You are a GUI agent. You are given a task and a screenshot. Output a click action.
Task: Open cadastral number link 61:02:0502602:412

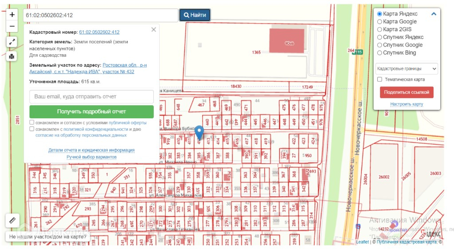pos(99,32)
